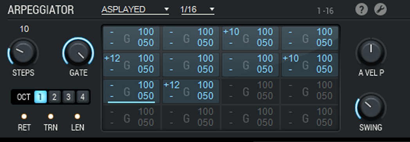Toggle the RET retrigger LED
Screen dimensions: 410x142
click(24, 117)
